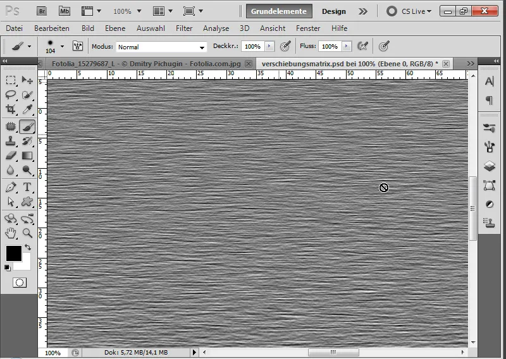Reset default foreground and background colors
The image size is (506, 359).
[7, 267]
